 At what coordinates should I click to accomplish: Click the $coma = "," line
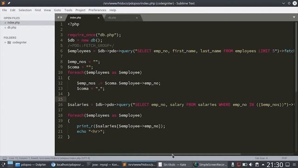[x=91, y=89]
